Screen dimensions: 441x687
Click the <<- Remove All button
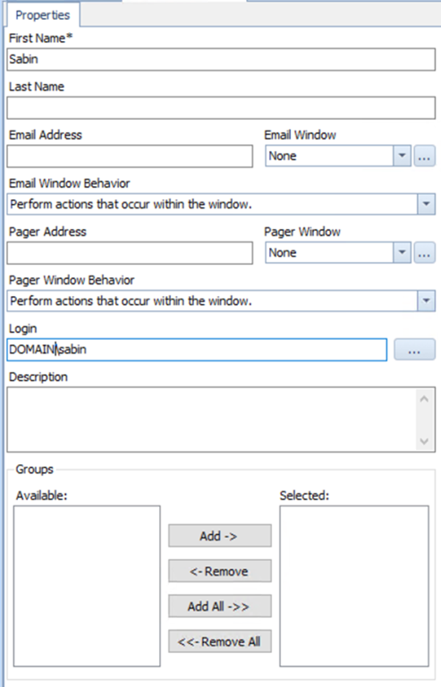coord(220,641)
